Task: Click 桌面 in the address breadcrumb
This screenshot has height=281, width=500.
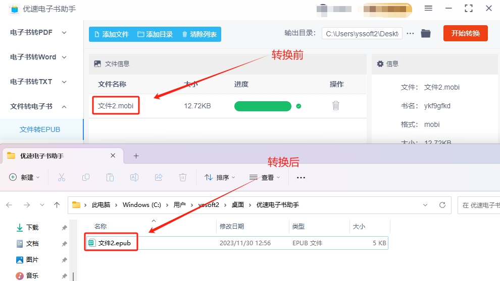Action: pos(237,205)
